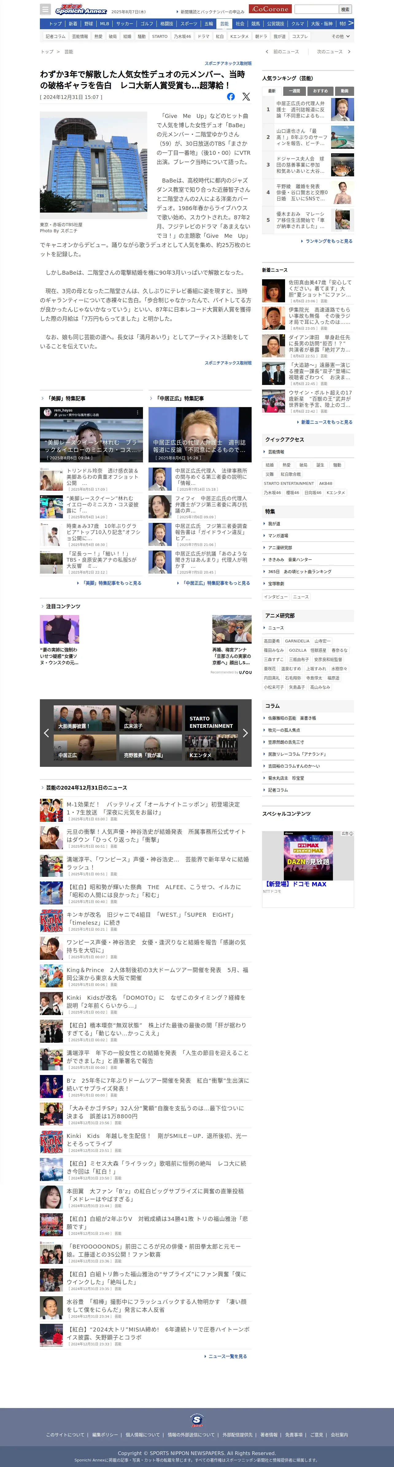The height and width of the screenshot is (1467, 394).
Task: Open the video embed options menu dots
Action: pyautogui.click(x=137, y=412)
